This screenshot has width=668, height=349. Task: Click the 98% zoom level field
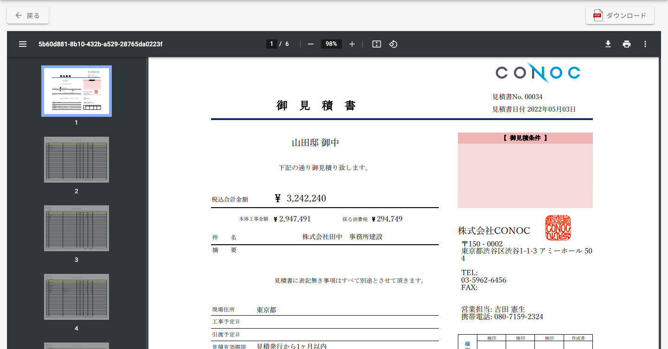click(331, 44)
